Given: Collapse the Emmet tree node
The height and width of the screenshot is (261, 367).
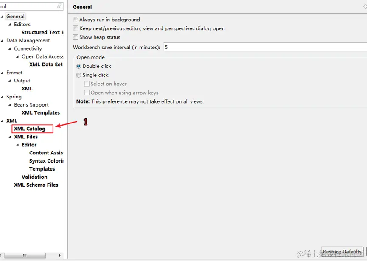Looking at the screenshot, I should [2, 73].
